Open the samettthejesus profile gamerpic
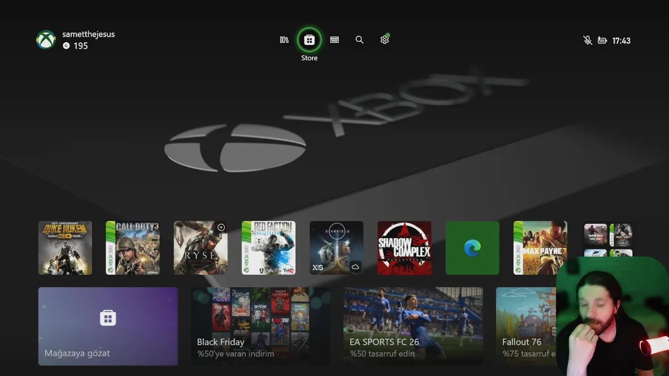This screenshot has height=376, width=669. point(46,40)
